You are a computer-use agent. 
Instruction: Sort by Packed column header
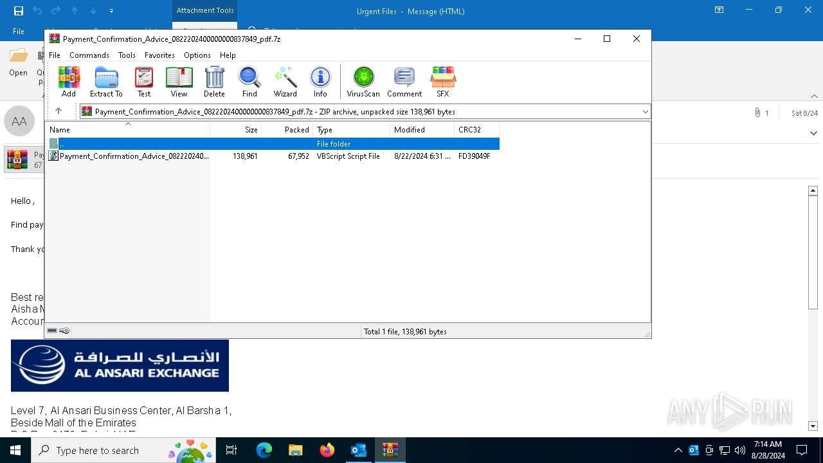[287, 129]
